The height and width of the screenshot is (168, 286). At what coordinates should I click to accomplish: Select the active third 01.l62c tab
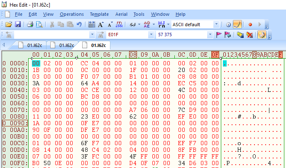[x=94, y=45]
